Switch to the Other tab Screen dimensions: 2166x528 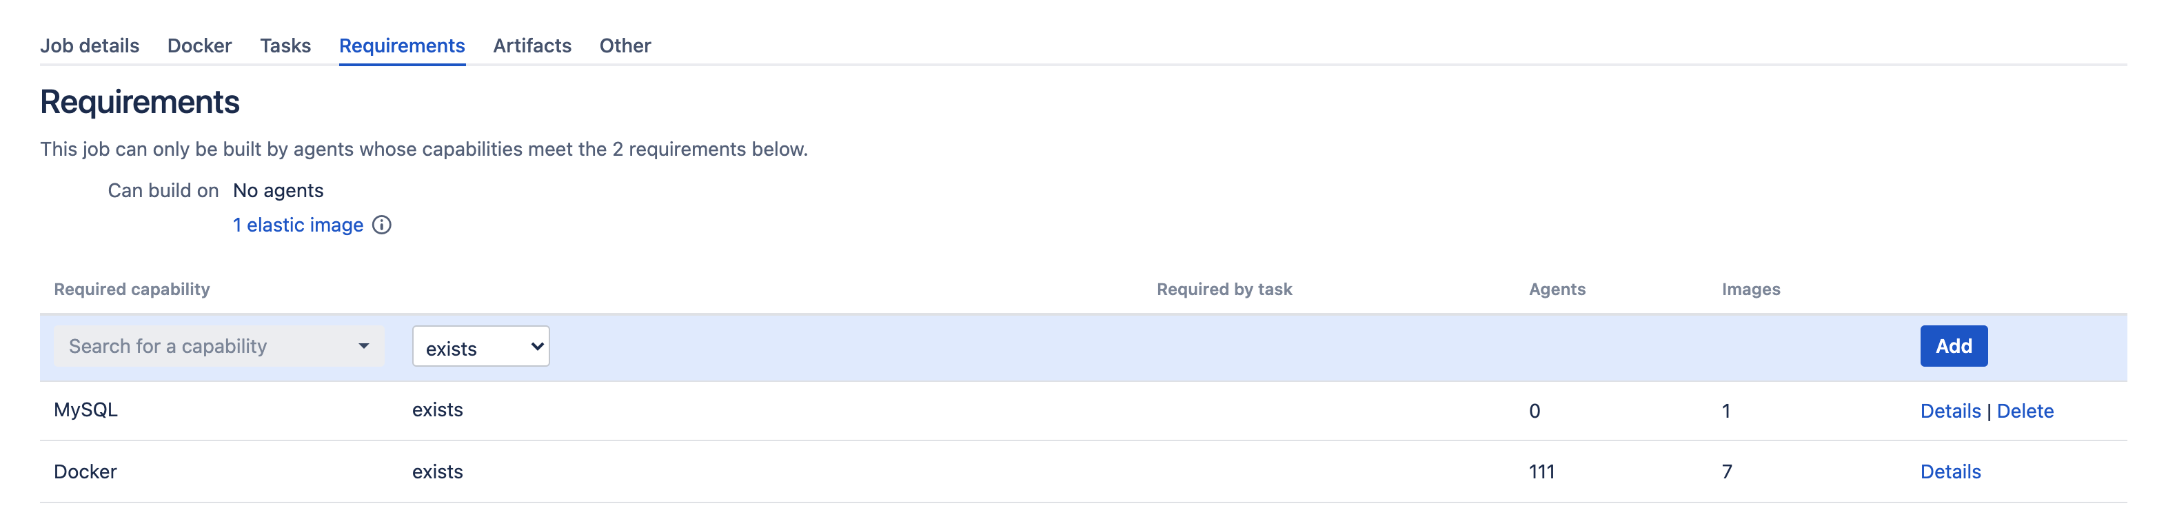point(625,45)
